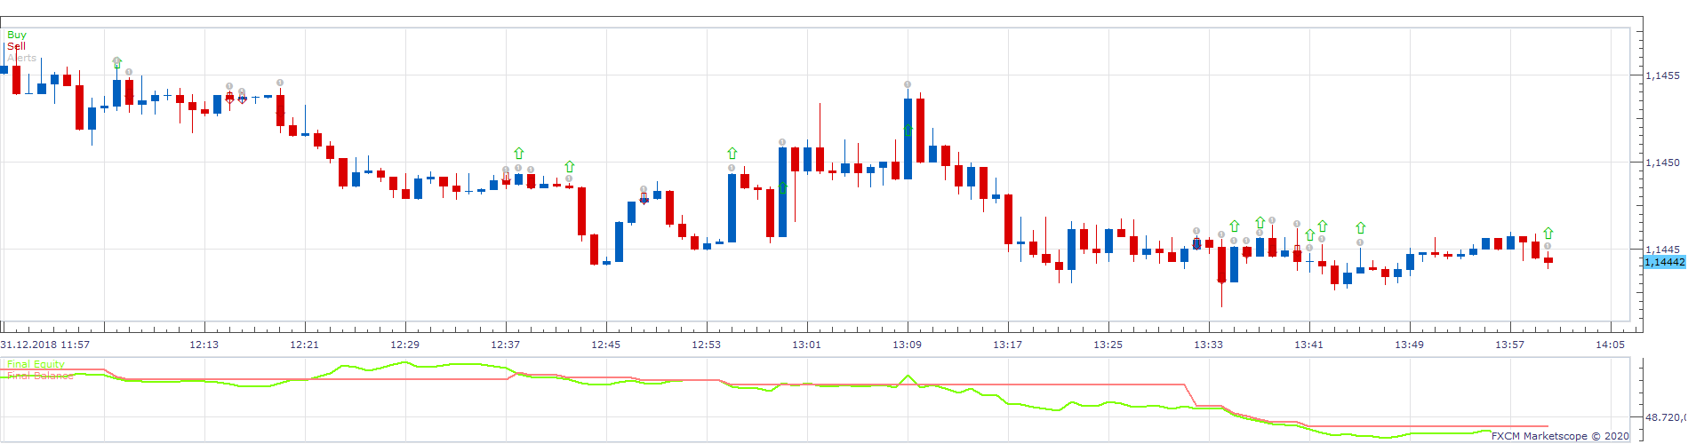This screenshot has height=444, width=1688.
Task: Click the 1,1455 price axis label
Action: coord(1662,75)
